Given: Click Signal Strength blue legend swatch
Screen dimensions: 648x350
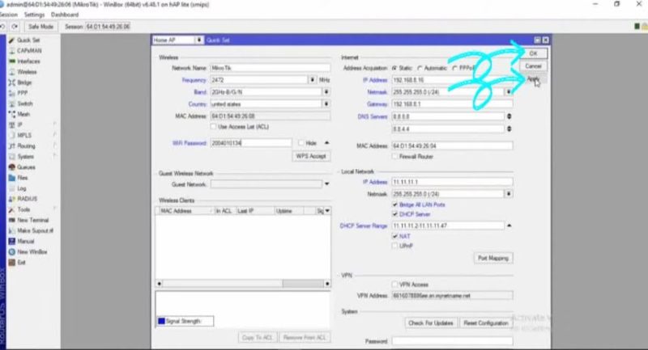Looking at the screenshot, I should [161, 321].
